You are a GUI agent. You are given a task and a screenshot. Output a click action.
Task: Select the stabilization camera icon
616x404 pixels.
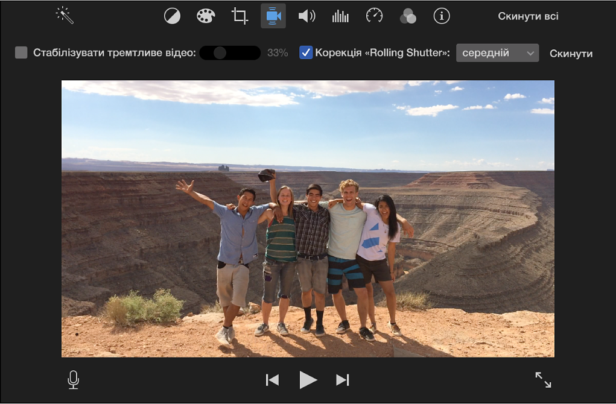(273, 16)
